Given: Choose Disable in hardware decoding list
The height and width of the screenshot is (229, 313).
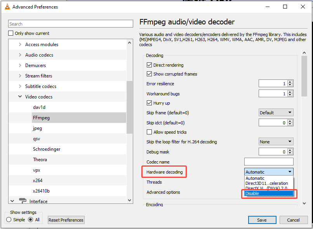Looking at the screenshot, I should [269, 193].
